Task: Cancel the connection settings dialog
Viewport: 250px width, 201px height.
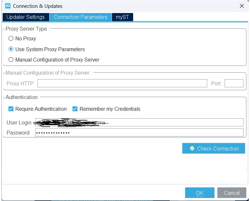Action: 232,193
